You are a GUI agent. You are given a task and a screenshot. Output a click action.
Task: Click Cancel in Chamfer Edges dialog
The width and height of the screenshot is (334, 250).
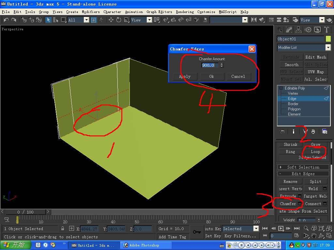pos(238,76)
